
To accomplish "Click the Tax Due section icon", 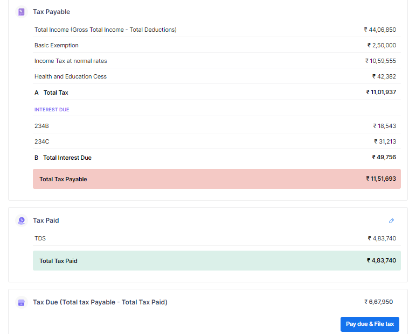I will pyautogui.click(x=21, y=302).
